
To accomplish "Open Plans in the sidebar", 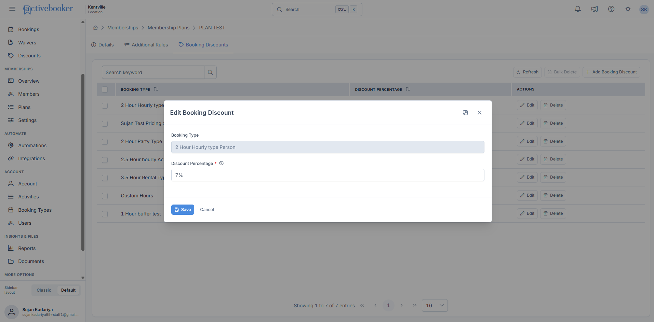I will (x=24, y=107).
